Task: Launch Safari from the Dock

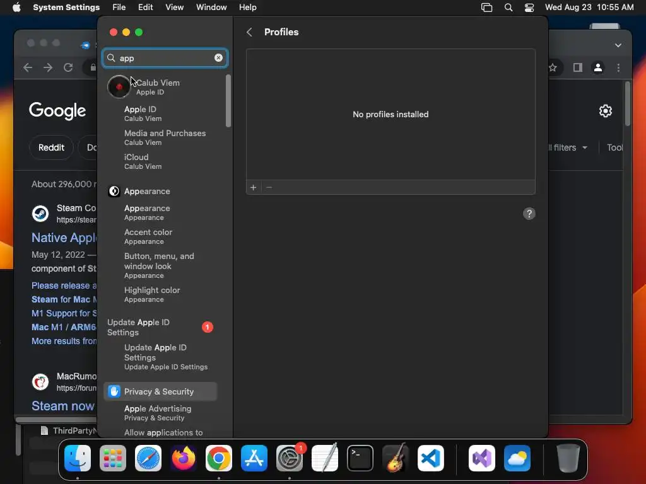Action: [x=148, y=458]
